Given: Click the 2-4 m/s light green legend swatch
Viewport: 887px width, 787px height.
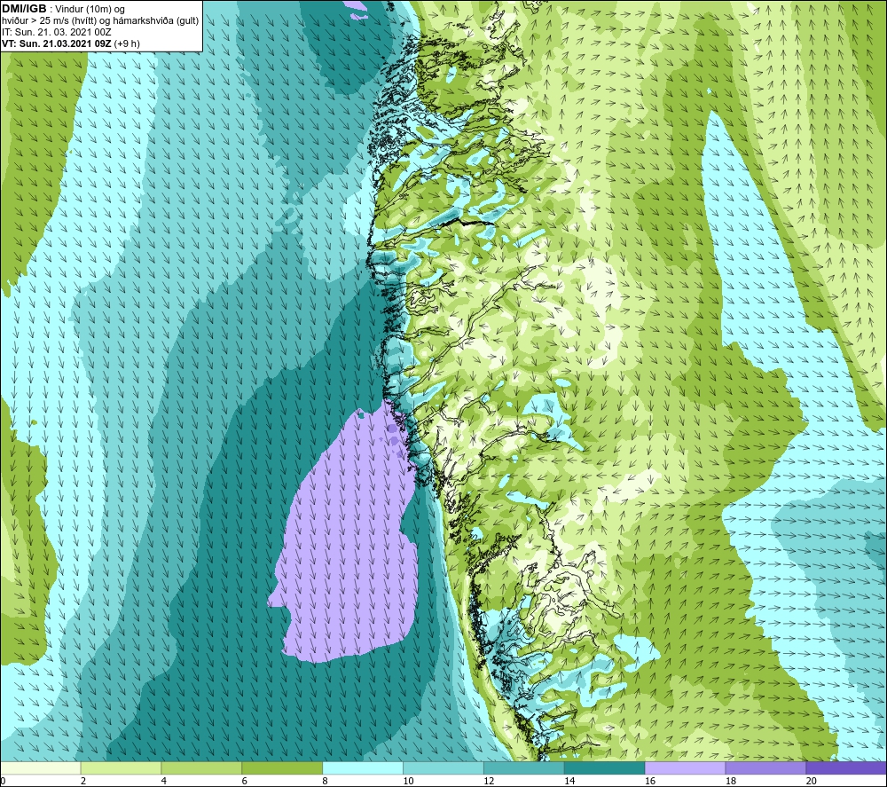Looking at the screenshot, I should (x=121, y=767).
